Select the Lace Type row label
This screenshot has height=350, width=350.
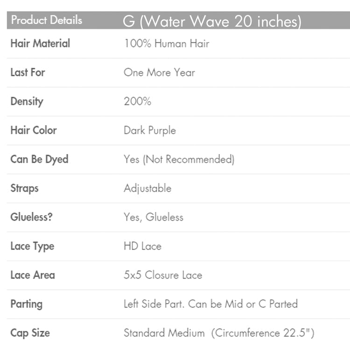tap(32, 246)
